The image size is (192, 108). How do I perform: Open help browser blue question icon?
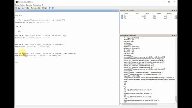point(53,8)
